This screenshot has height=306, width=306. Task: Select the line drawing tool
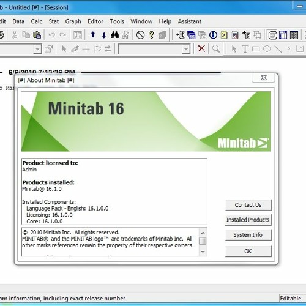click(x=278, y=49)
